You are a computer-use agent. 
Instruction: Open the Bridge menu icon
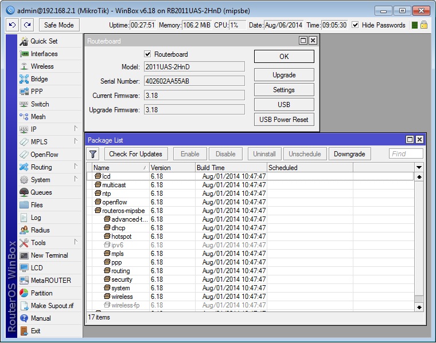(24, 79)
